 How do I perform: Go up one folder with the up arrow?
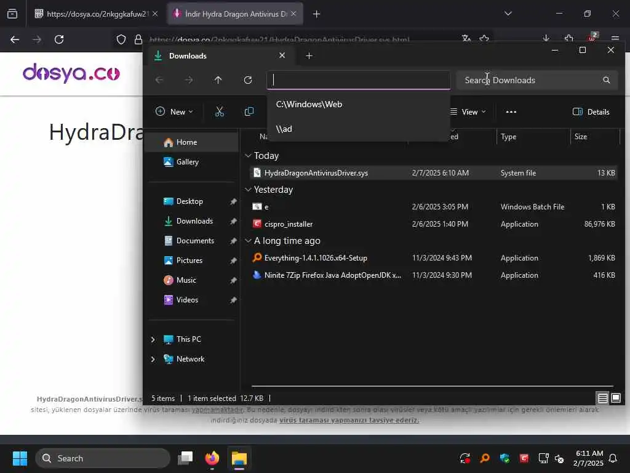(218, 80)
